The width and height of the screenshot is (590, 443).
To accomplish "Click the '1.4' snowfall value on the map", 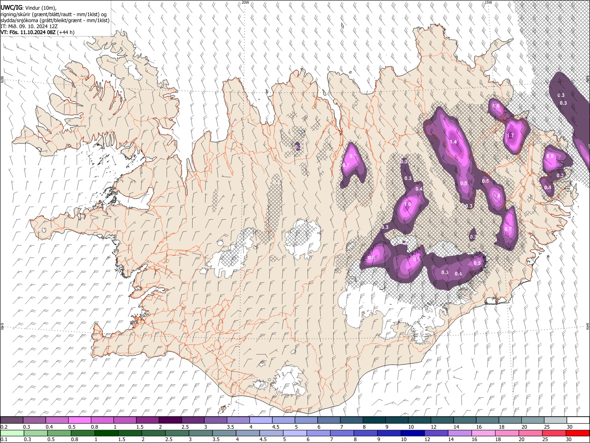I will point(453,142).
